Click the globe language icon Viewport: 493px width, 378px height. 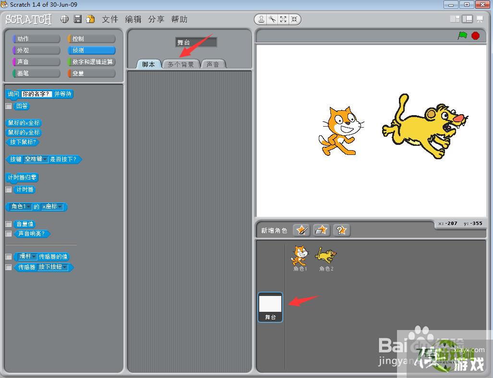click(64, 19)
